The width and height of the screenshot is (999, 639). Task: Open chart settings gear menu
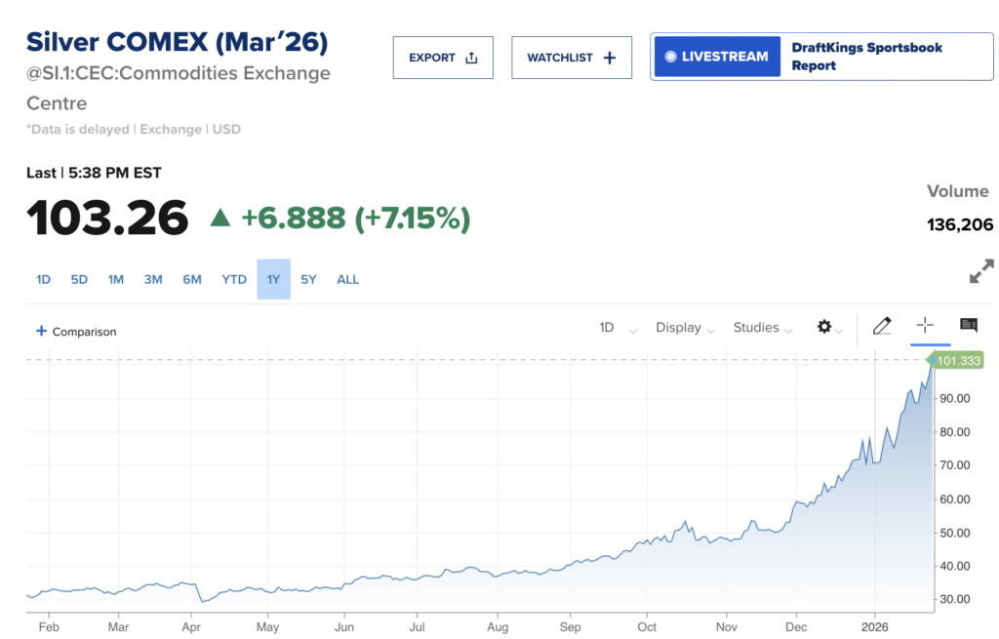pos(824,327)
